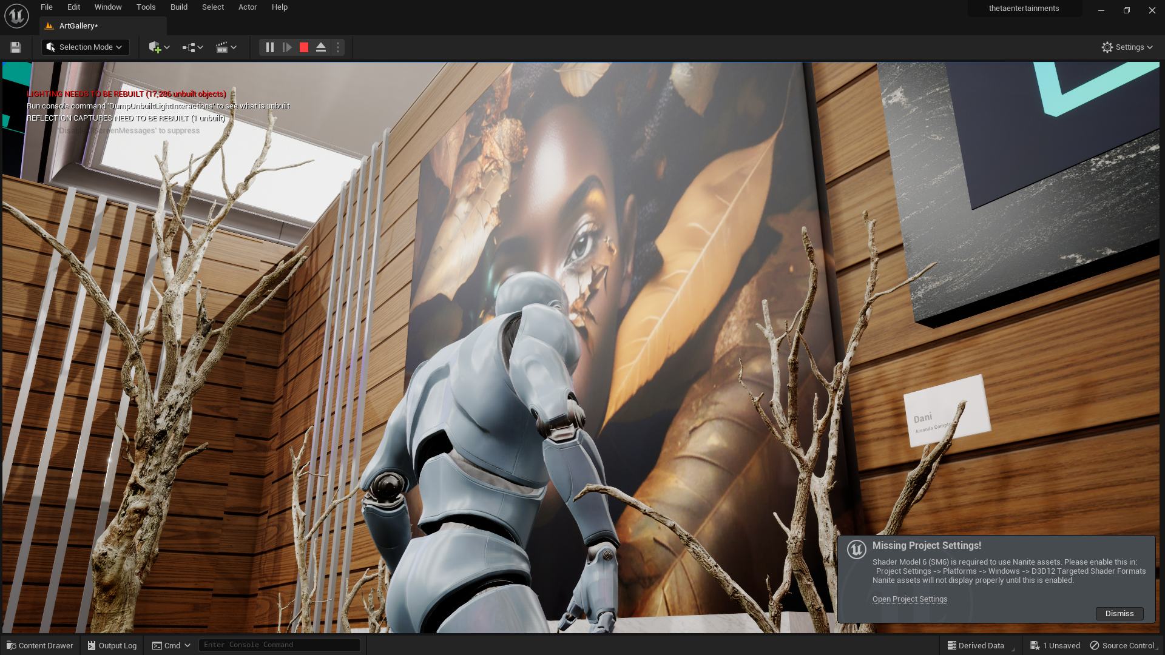Open the cinematics clapperboard dropdown
The width and height of the screenshot is (1165, 655).
pos(226,47)
